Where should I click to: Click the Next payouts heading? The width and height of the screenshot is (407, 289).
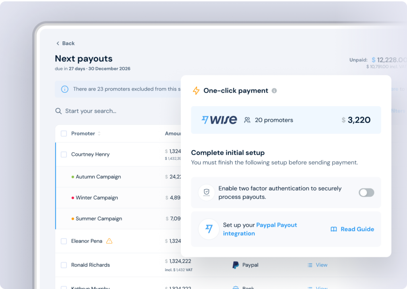83,59
